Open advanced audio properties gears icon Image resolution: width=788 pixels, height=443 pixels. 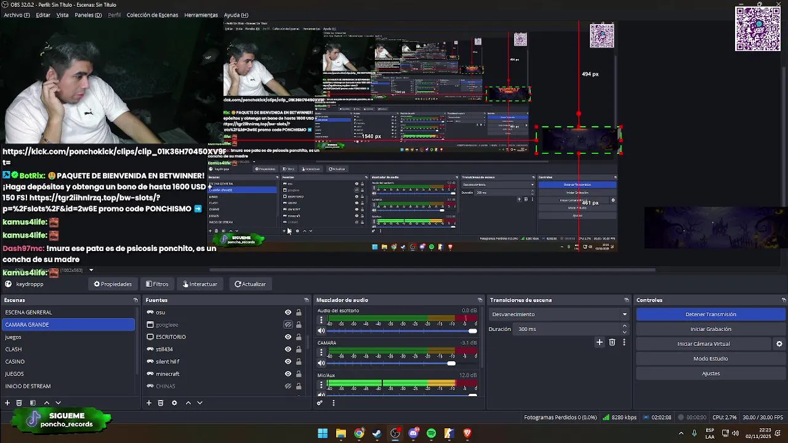tap(320, 403)
